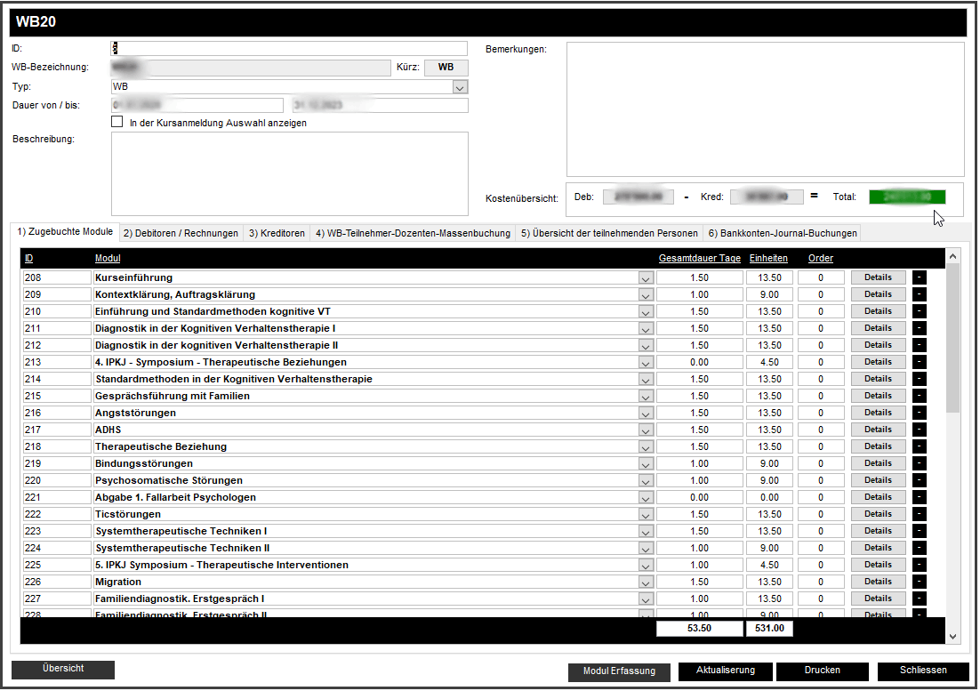Remove module 208 Kurseinführung with minus icon
This screenshot has width=980, height=691.
(920, 277)
